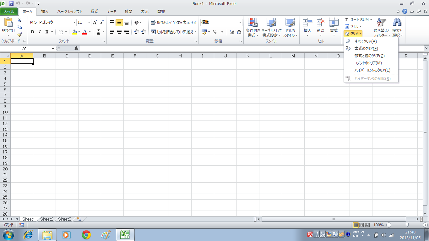Click the percent style icon

point(215,32)
